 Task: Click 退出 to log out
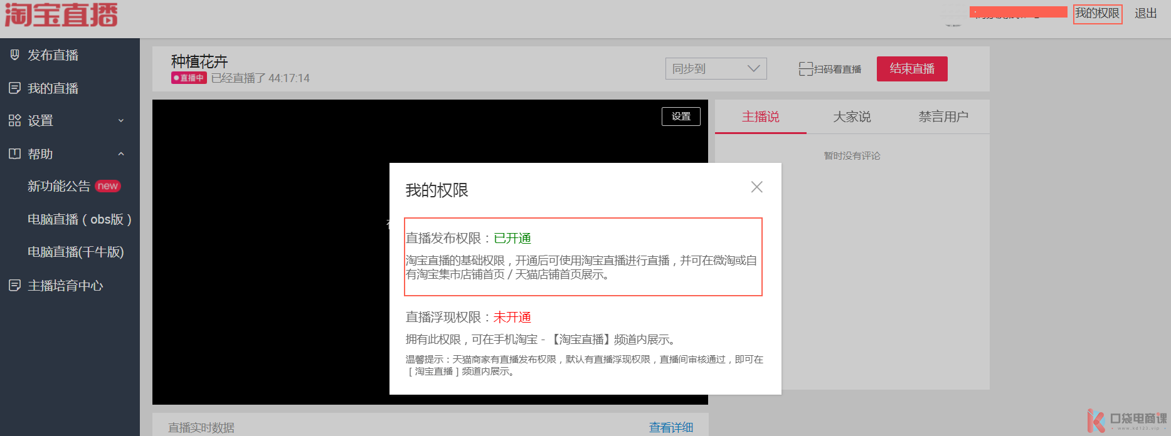point(1145,14)
